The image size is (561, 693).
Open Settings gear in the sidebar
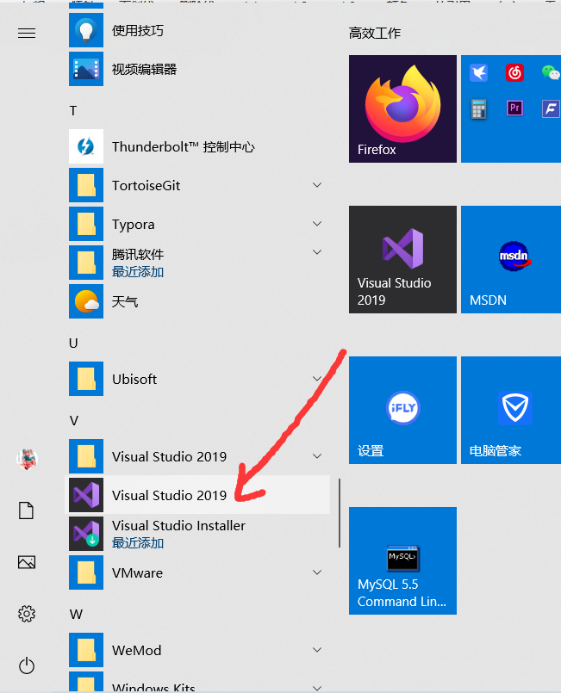pyautogui.click(x=27, y=614)
